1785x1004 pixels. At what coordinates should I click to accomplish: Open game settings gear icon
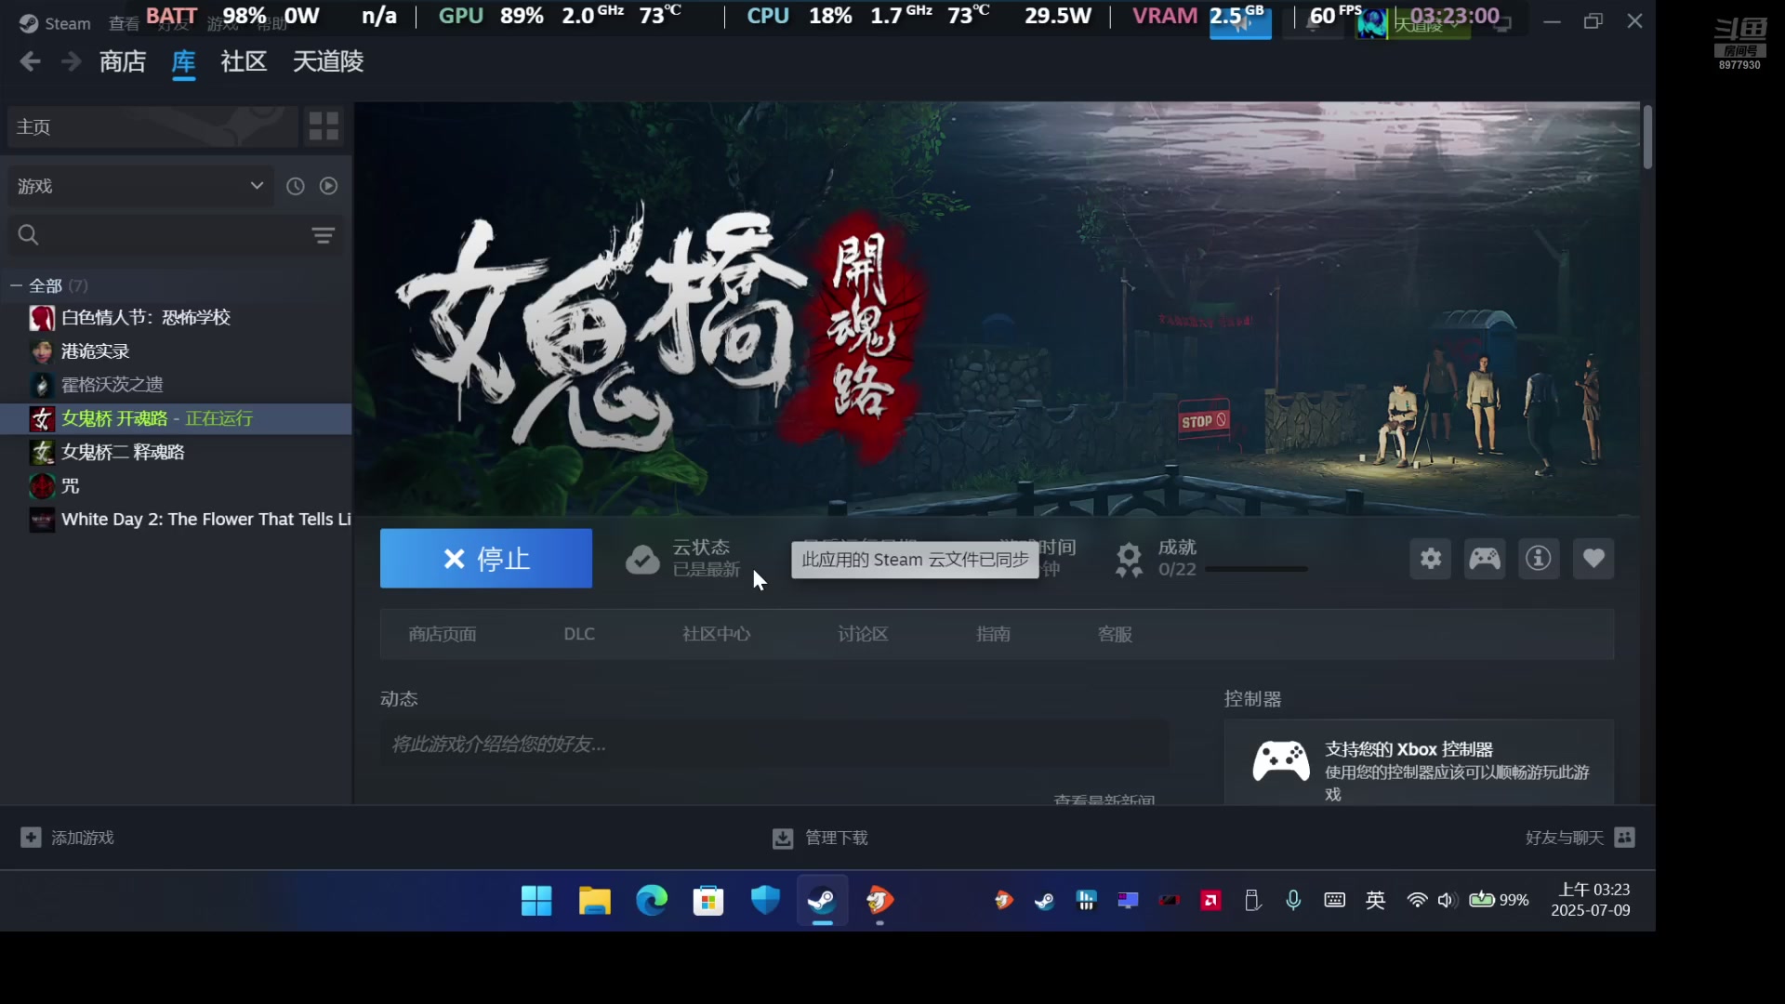coord(1431,559)
